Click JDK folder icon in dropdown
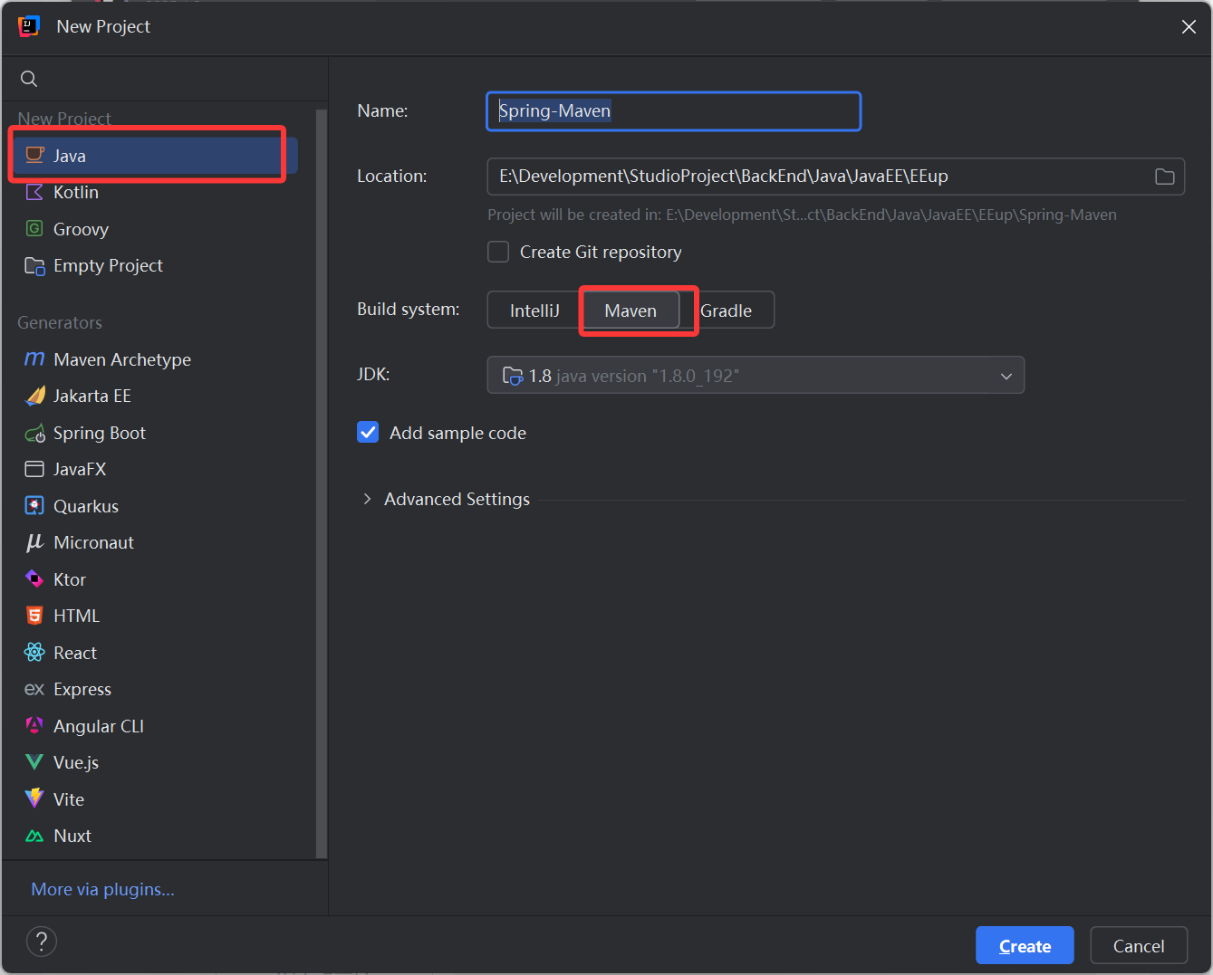The height and width of the screenshot is (975, 1213). tap(513, 375)
